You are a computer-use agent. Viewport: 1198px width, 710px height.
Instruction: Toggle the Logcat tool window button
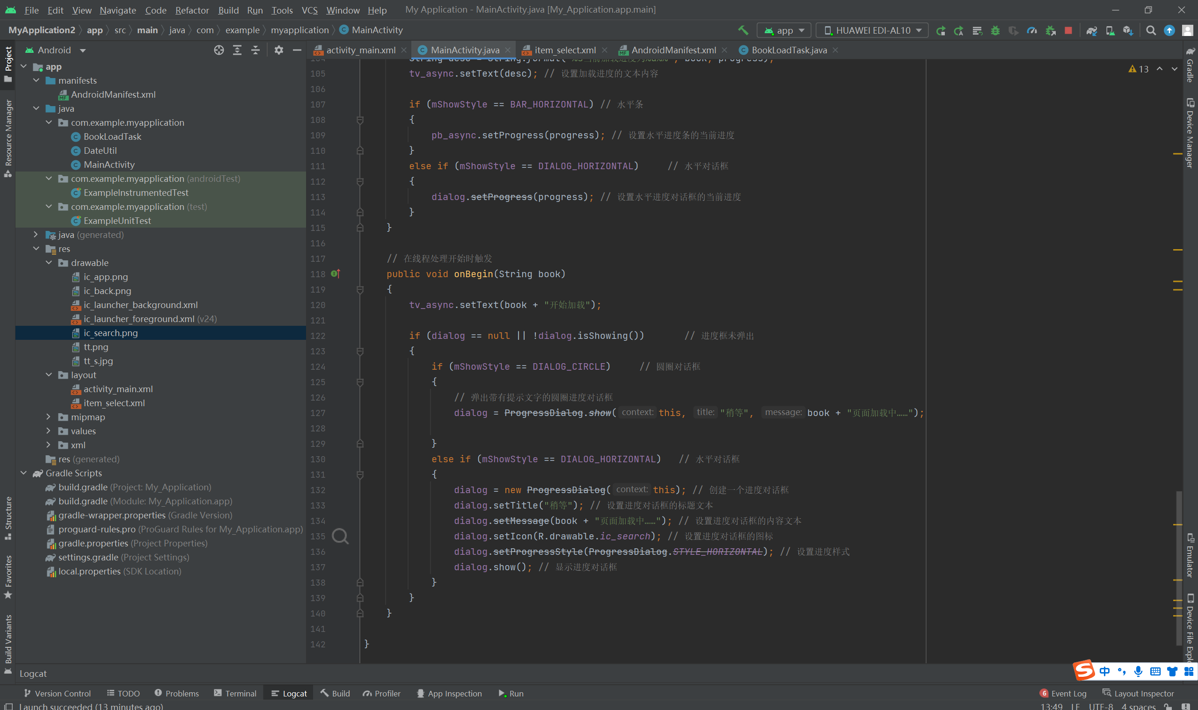tap(289, 693)
